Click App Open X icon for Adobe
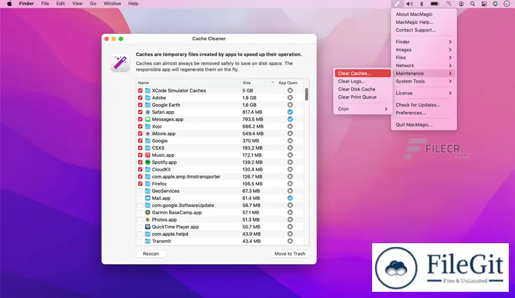The height and width of the screenshot is (298, 515). [x=290, y=98]
